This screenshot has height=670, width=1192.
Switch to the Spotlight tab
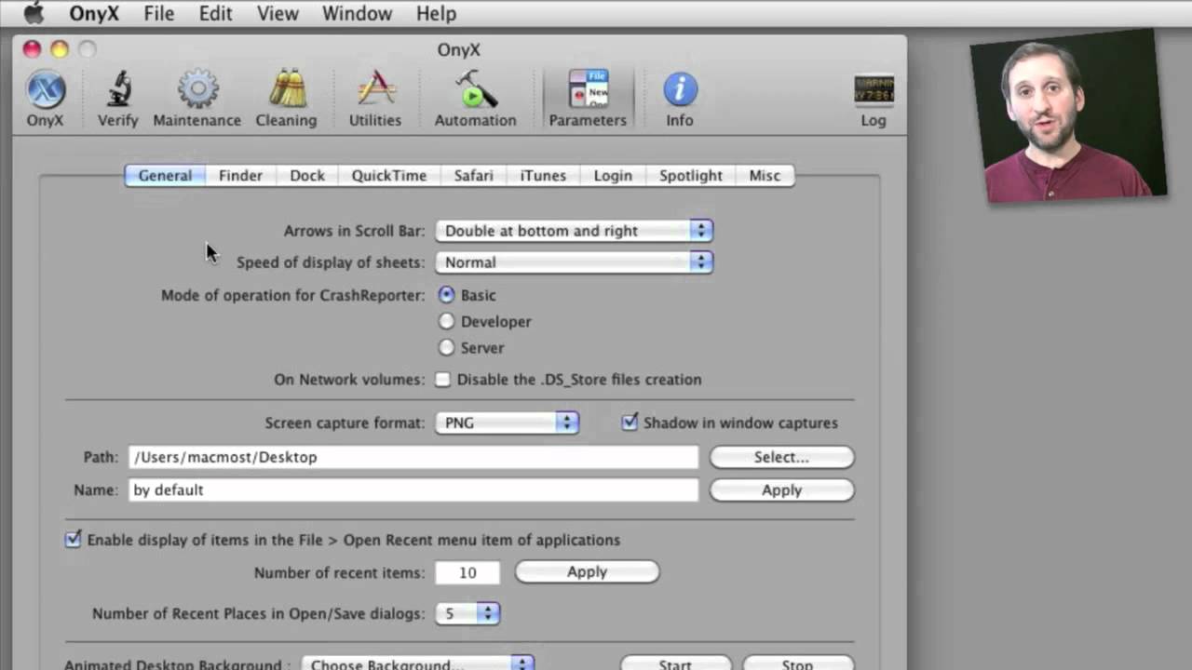click(691, 175)
